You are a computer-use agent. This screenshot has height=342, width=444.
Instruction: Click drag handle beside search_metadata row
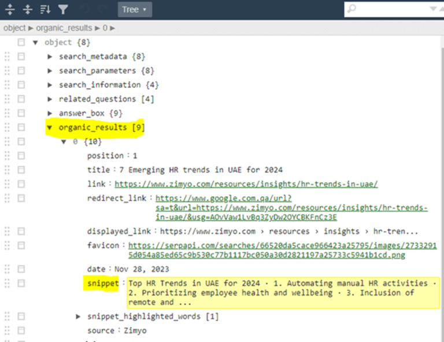7,56
